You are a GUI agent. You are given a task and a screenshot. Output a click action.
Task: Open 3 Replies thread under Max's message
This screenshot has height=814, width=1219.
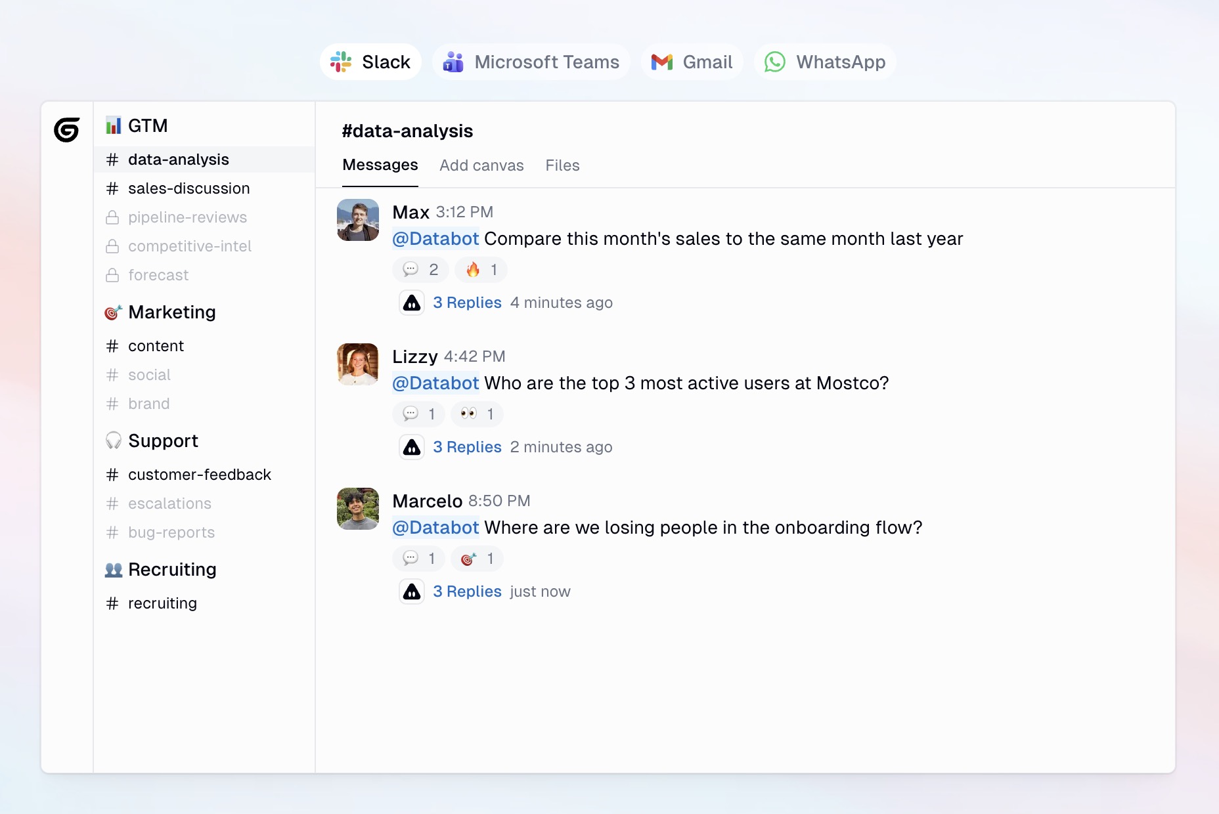(x=467, y=303)
